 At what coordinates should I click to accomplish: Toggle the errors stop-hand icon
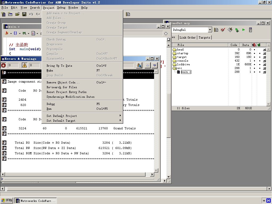pos(3,65)
